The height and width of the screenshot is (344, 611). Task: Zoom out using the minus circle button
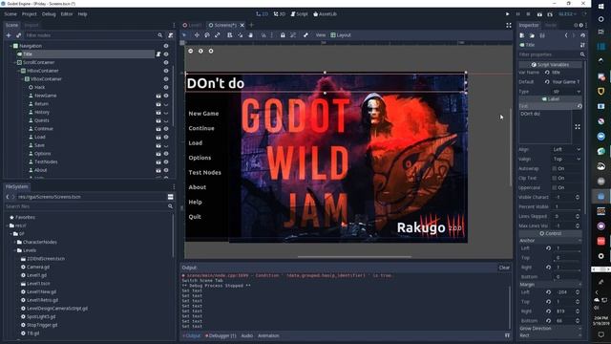[191, 51]
